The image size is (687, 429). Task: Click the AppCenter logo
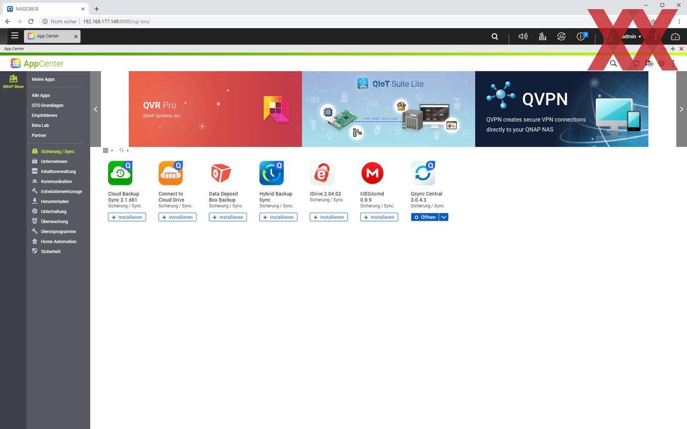coord(37,63)
